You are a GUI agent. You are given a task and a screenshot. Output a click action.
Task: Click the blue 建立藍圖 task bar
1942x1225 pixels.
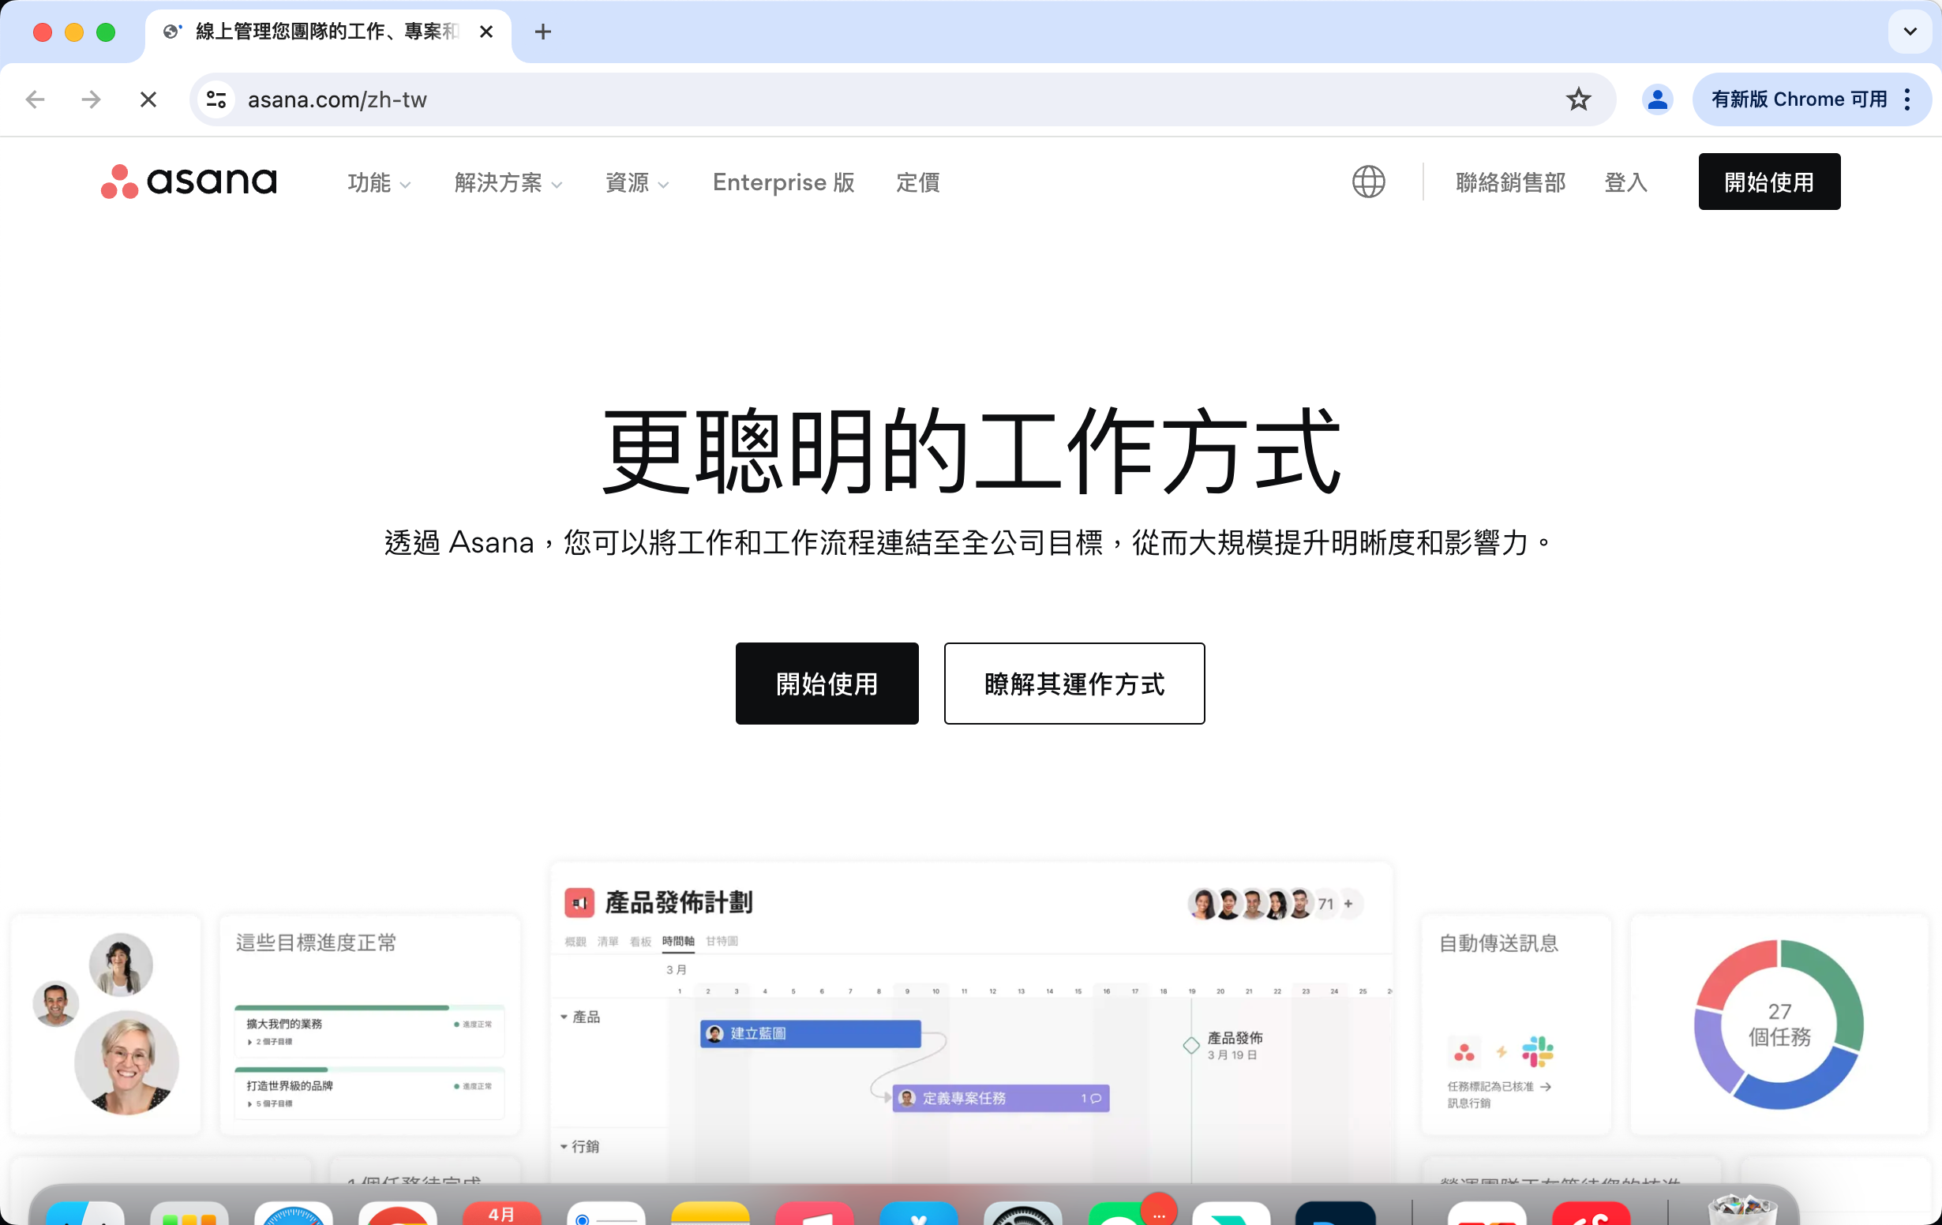tap(811, 1034)
